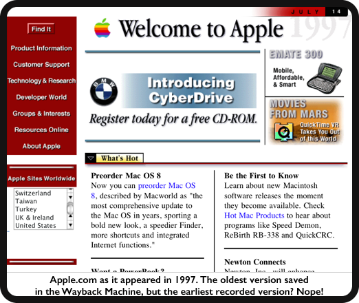Collapse the What's Hot disclosure triangle
This screenshot has width=359, height=303.
coord(91,158)
